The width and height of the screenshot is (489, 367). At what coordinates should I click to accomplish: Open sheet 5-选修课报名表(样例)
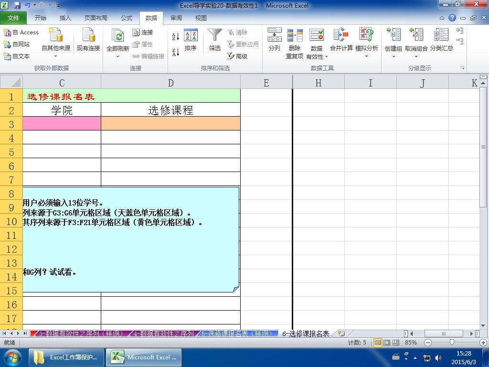click(237, 334)
